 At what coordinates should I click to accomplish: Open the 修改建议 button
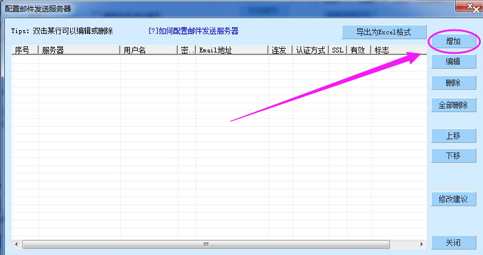pyautogui.click(x=453, y=199)
